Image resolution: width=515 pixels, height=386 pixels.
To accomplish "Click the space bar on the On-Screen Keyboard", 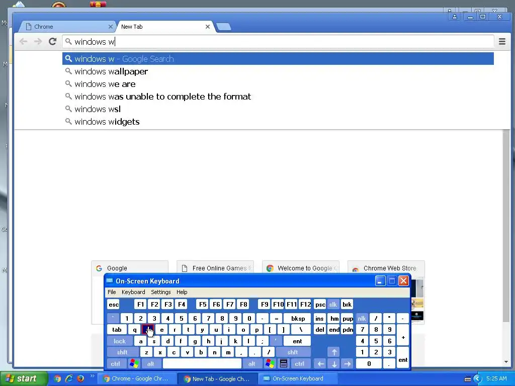I will click(202, 364).
